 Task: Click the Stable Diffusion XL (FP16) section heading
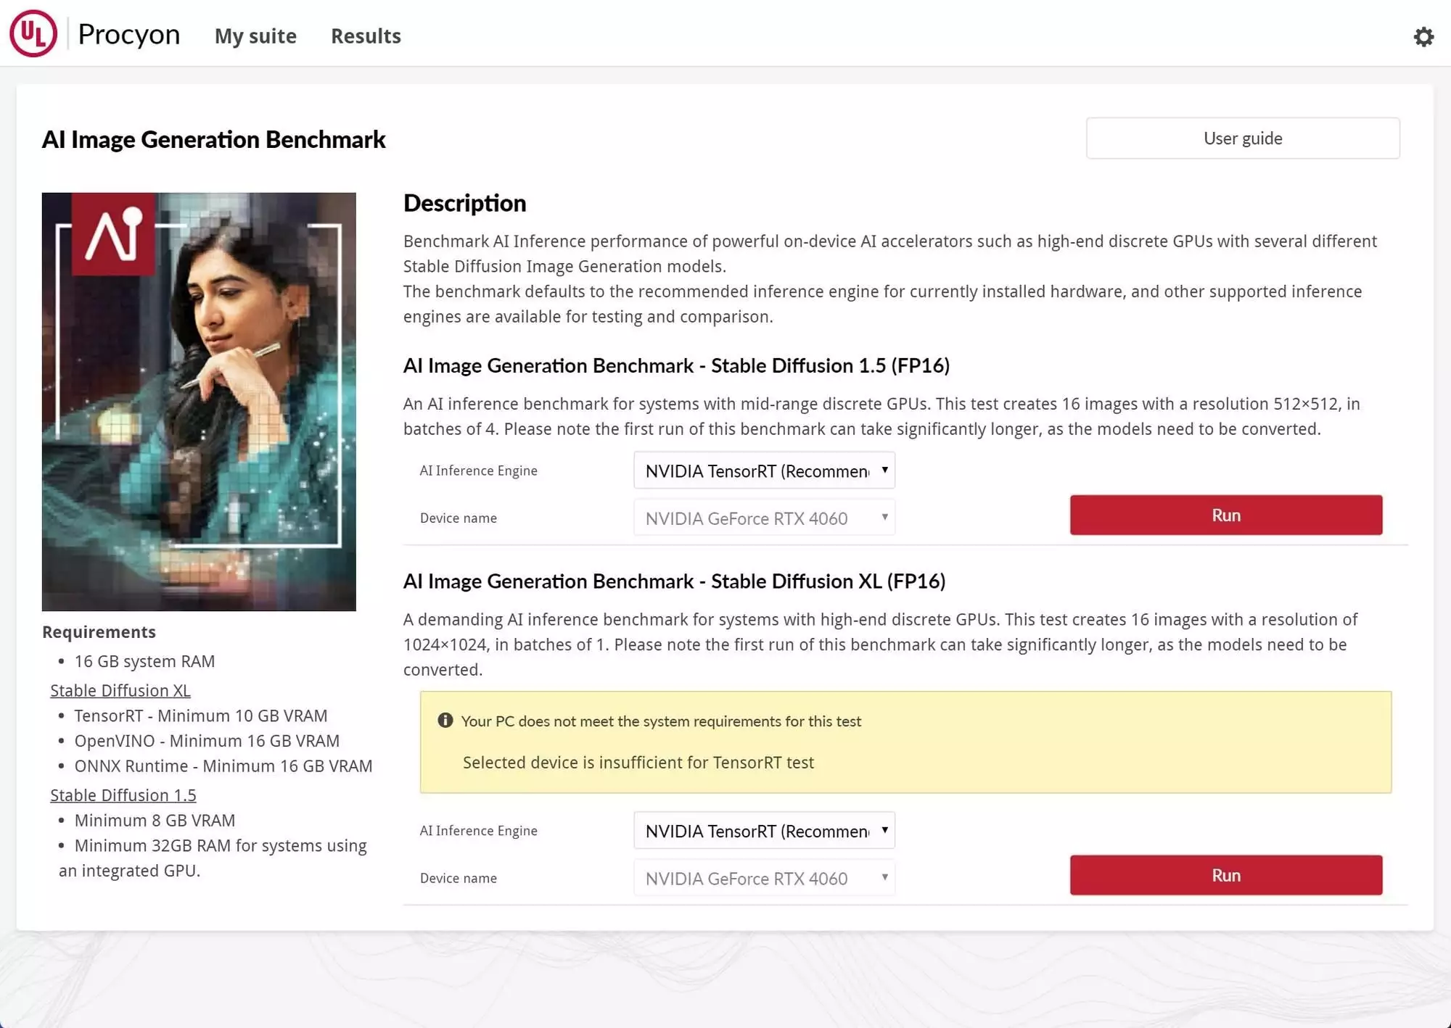674,581
